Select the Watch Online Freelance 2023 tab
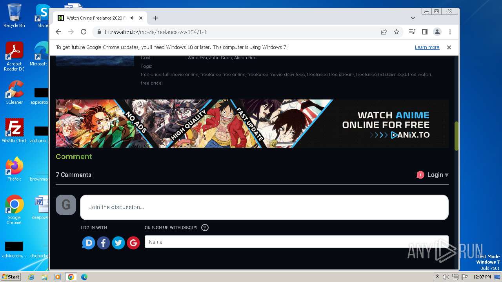The image size is (502, 282). coord(100,18)
